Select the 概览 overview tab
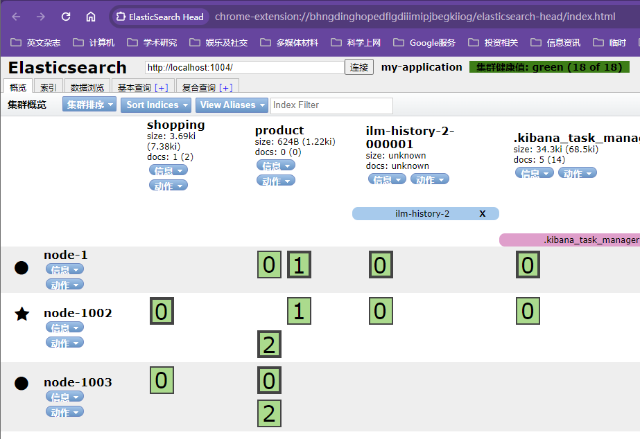The height and width of the screenshot is (439, 640). tap(18, 87)
